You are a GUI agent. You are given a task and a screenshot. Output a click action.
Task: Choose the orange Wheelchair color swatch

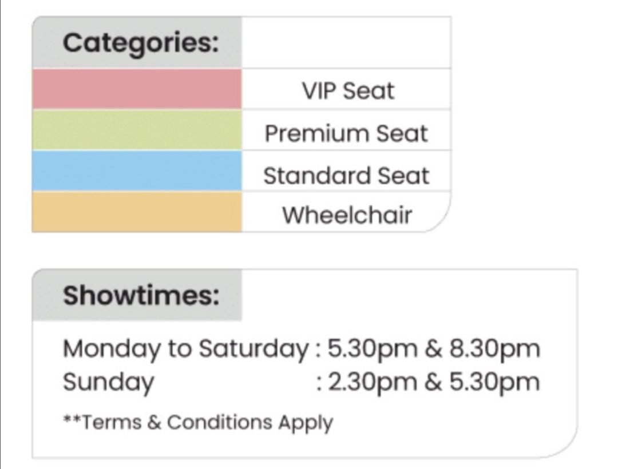(x=137, y=212)
